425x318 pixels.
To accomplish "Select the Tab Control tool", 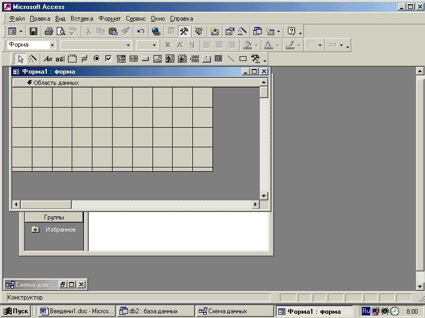I will tap(207, 59).
